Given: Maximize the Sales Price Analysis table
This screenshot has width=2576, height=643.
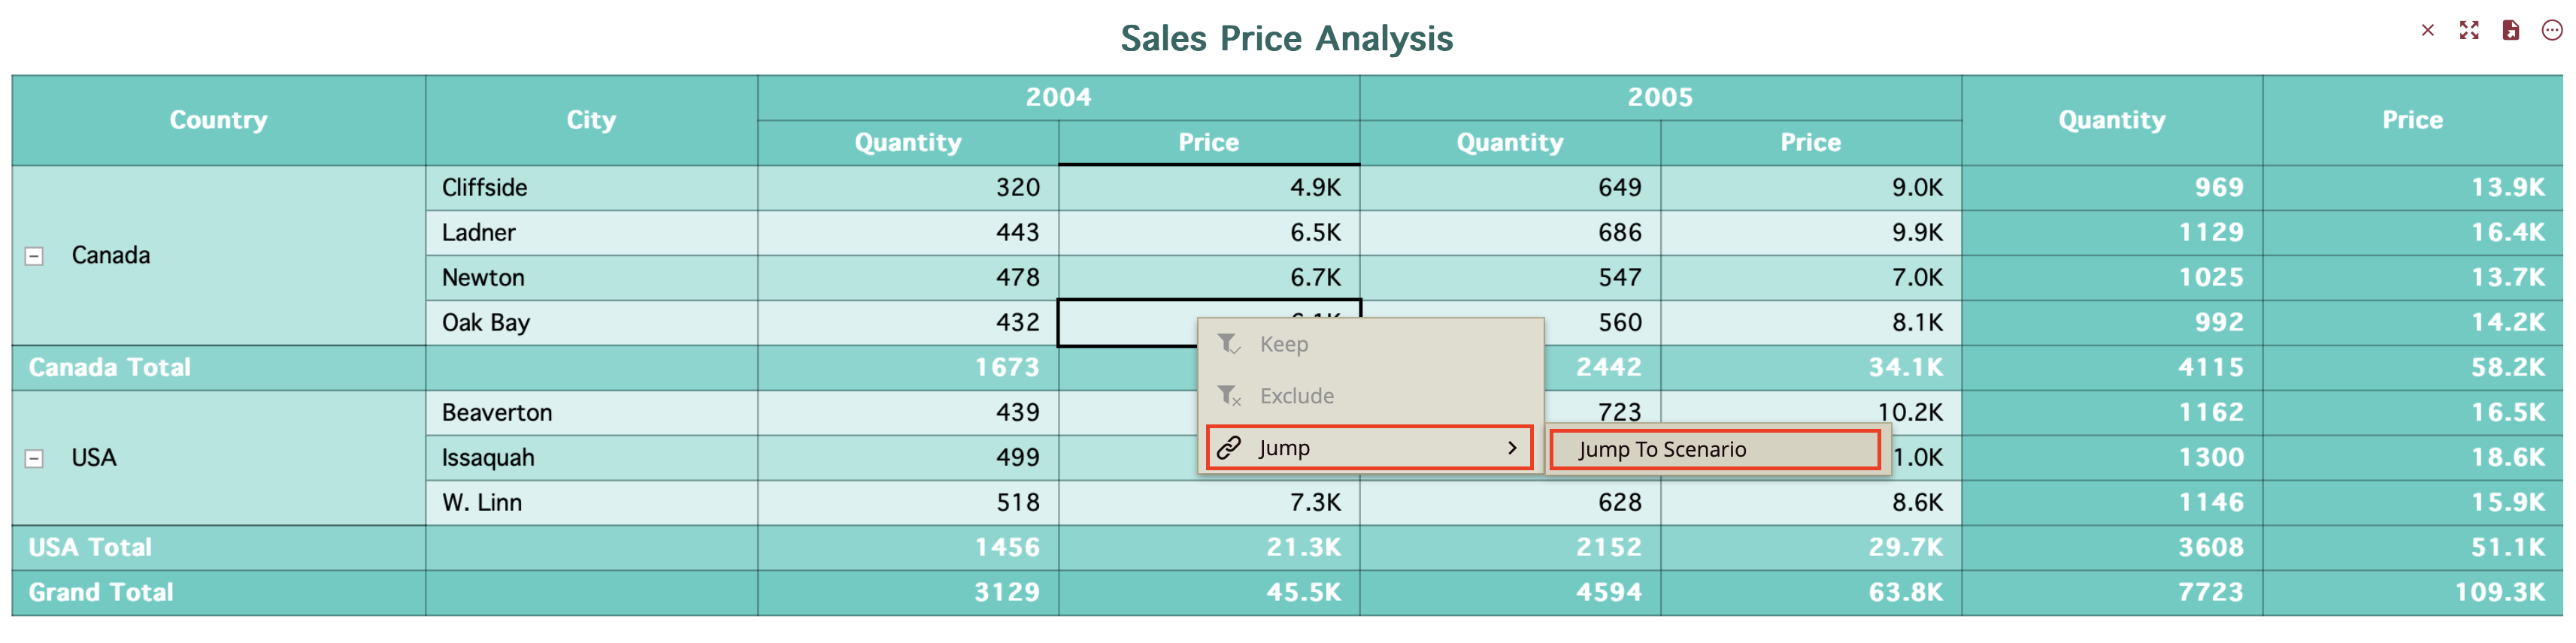Looking at the screenshot, I should (2469, 30).
